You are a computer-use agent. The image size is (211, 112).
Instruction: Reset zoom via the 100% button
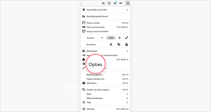111,38
